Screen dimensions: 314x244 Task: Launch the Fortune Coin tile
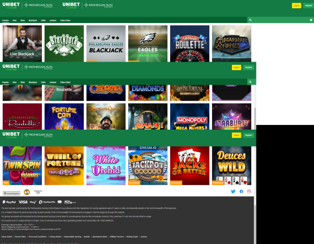pos(64,117)
